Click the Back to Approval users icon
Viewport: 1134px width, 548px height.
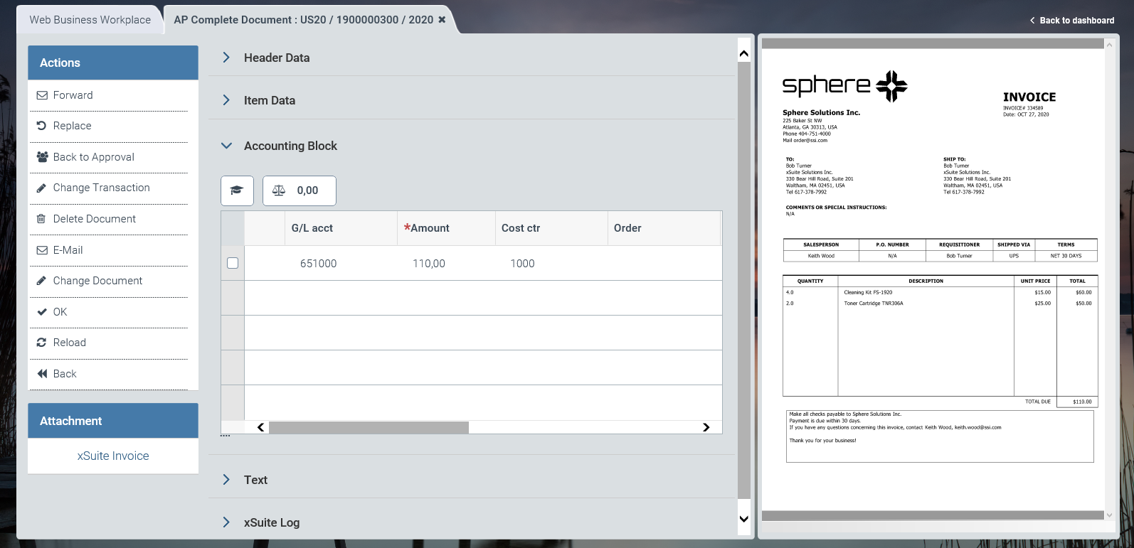pyautogui.click(x=42, y=157)
